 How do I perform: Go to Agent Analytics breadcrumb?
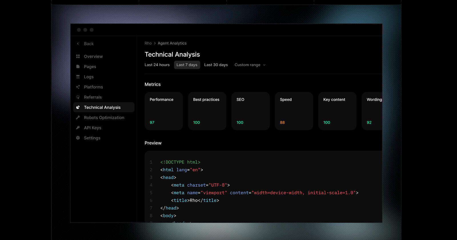pyautogui.click(x=172, y=43)
